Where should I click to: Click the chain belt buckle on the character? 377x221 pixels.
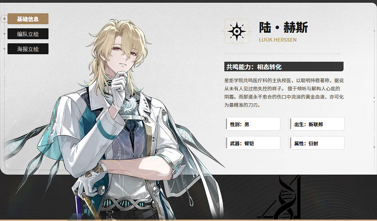coord(129,203)
